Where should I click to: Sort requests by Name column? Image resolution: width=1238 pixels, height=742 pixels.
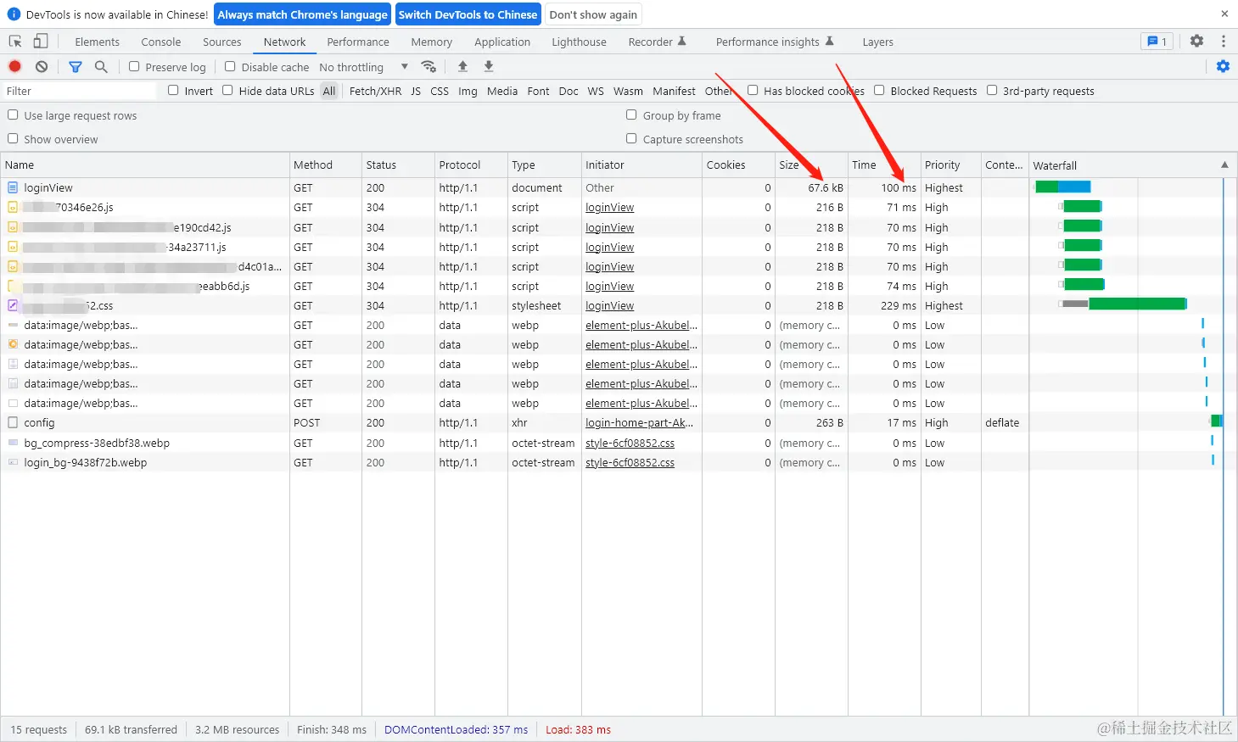145,165
